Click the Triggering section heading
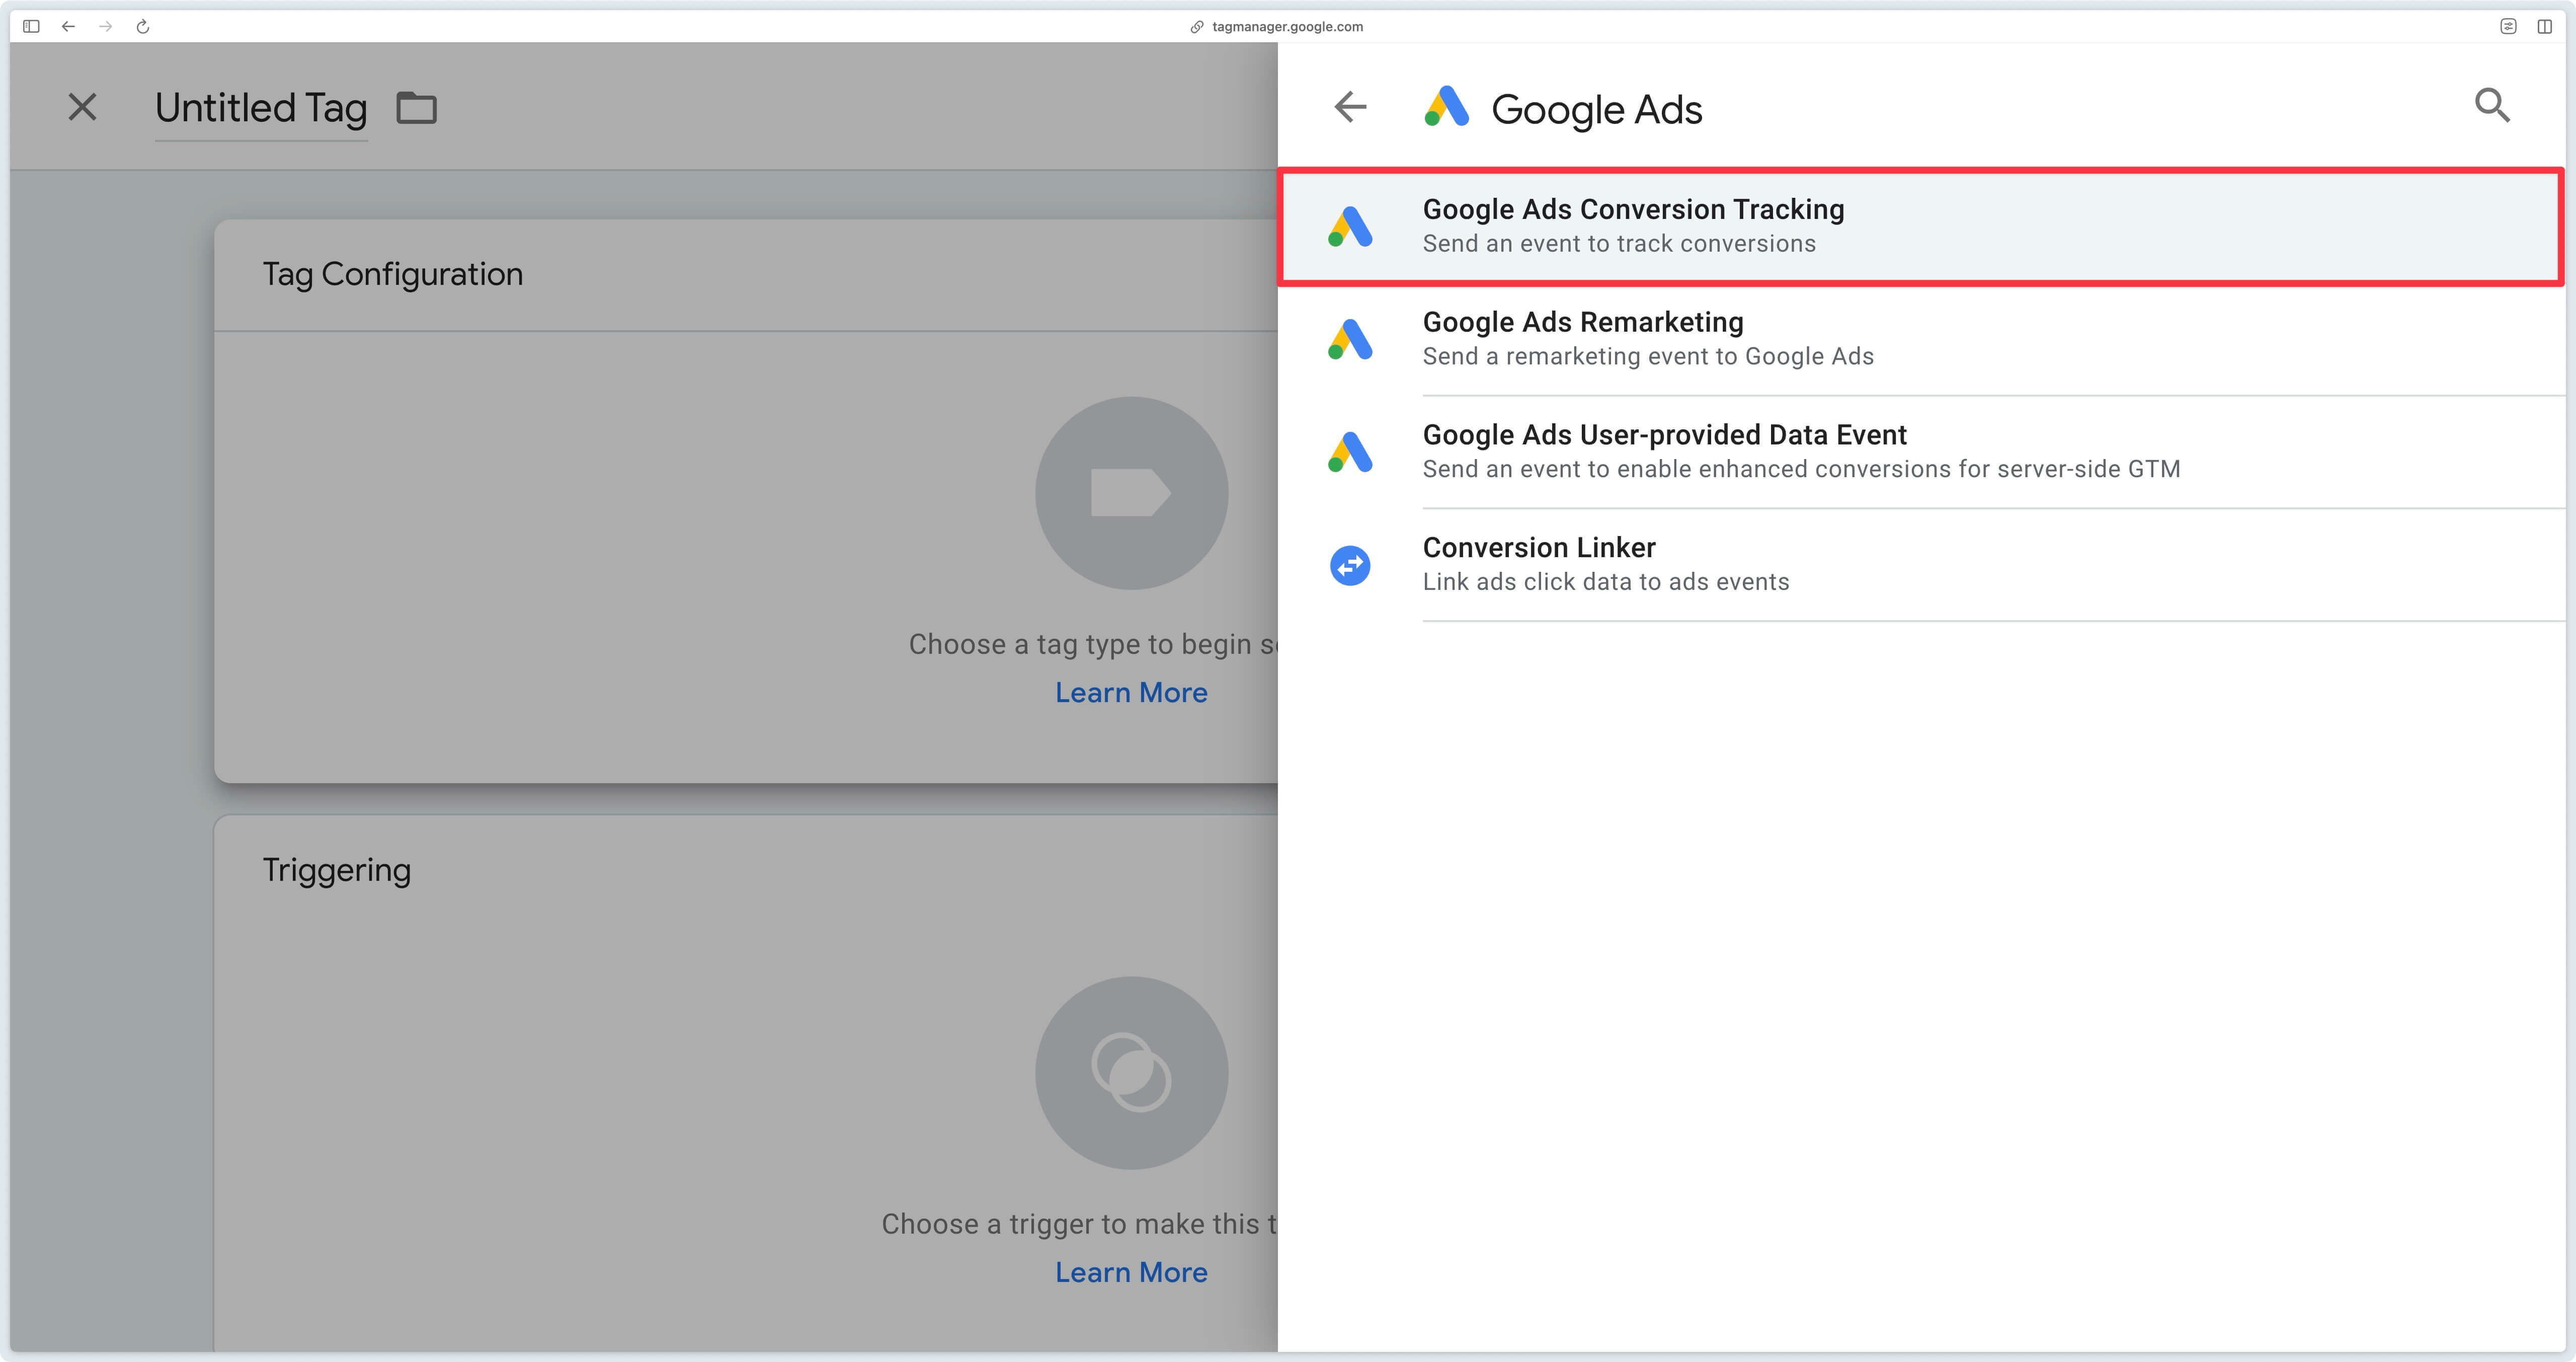 point(336,871)
